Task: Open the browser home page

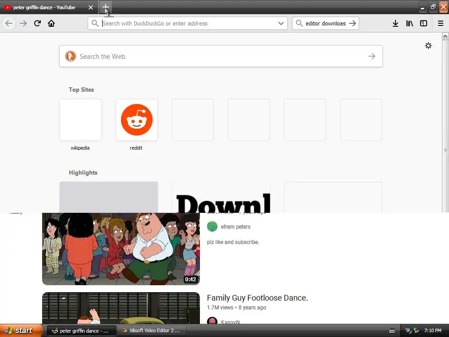Action: coord(51,23)
